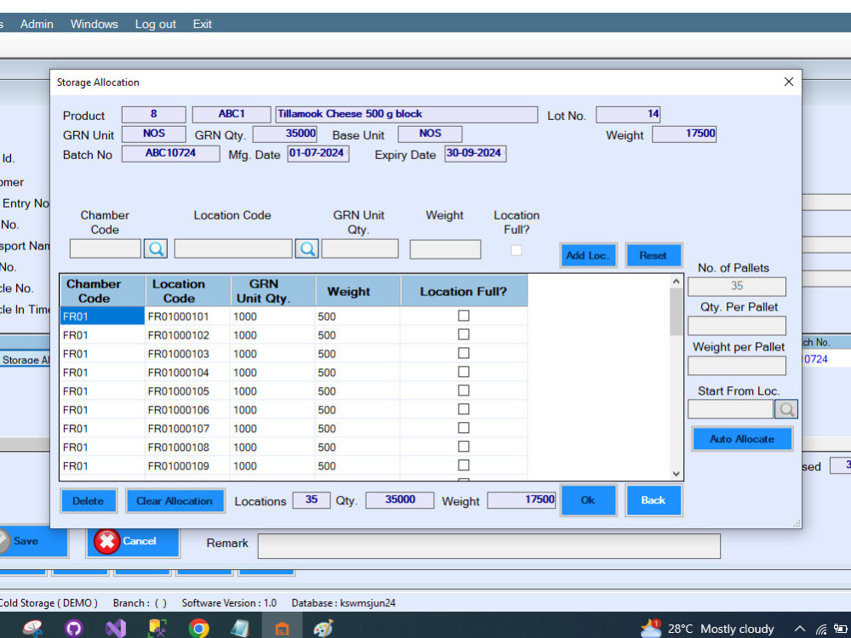Open yellow-green taskbar app icon
Screen dimensions: 851x638
click(x=157, y=629)
